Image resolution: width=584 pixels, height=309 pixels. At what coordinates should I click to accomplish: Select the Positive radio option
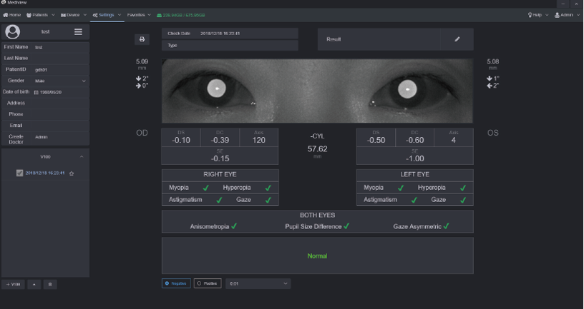click(208, 283)
